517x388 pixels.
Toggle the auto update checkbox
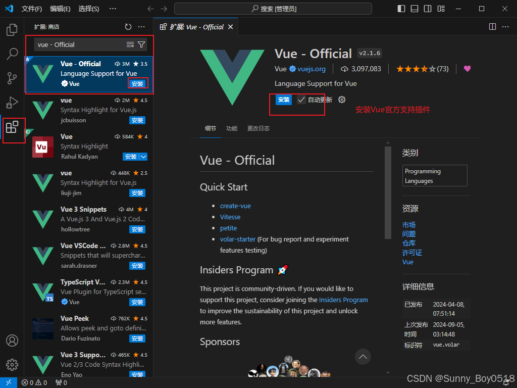coord(301,100)
